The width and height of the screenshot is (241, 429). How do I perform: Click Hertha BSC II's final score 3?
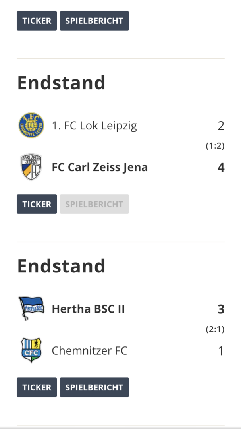click(x=221, y=309)
